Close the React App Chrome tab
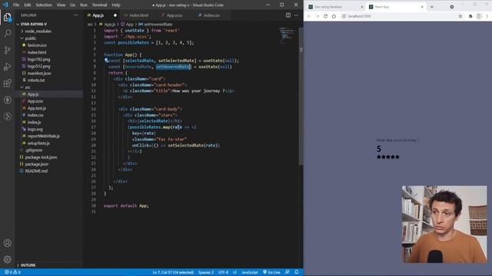This screenshot has height=276, width=492. pos(422,7)
